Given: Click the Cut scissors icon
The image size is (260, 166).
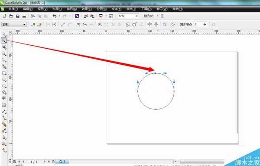Looking at the screenshot, I should pyautogui.click(x=32, y=16).
